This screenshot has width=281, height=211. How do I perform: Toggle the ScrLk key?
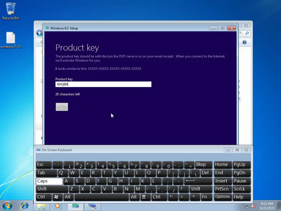(241, 189)
